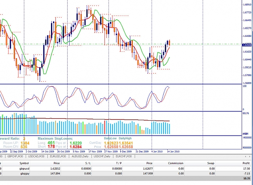This screenshot has height=185, width=253.
Task: Click the DailyLow label
Action: coord(111,138)
